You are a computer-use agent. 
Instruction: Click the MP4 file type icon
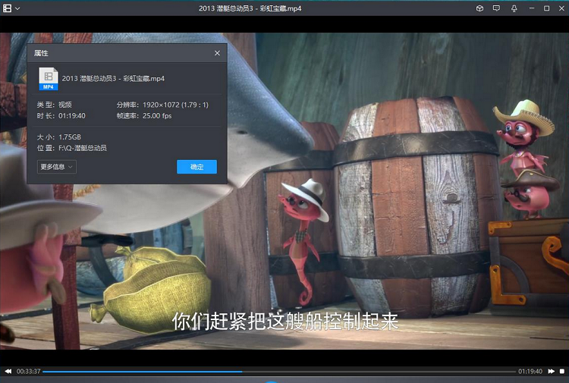pyautogui.click(x=49, y=78)
